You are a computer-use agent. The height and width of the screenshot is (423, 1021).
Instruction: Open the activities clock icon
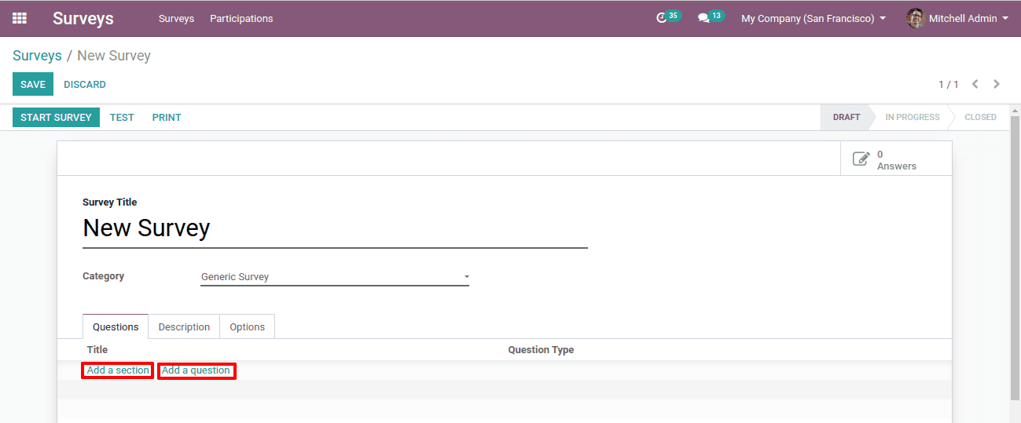(x=661, y=18)
